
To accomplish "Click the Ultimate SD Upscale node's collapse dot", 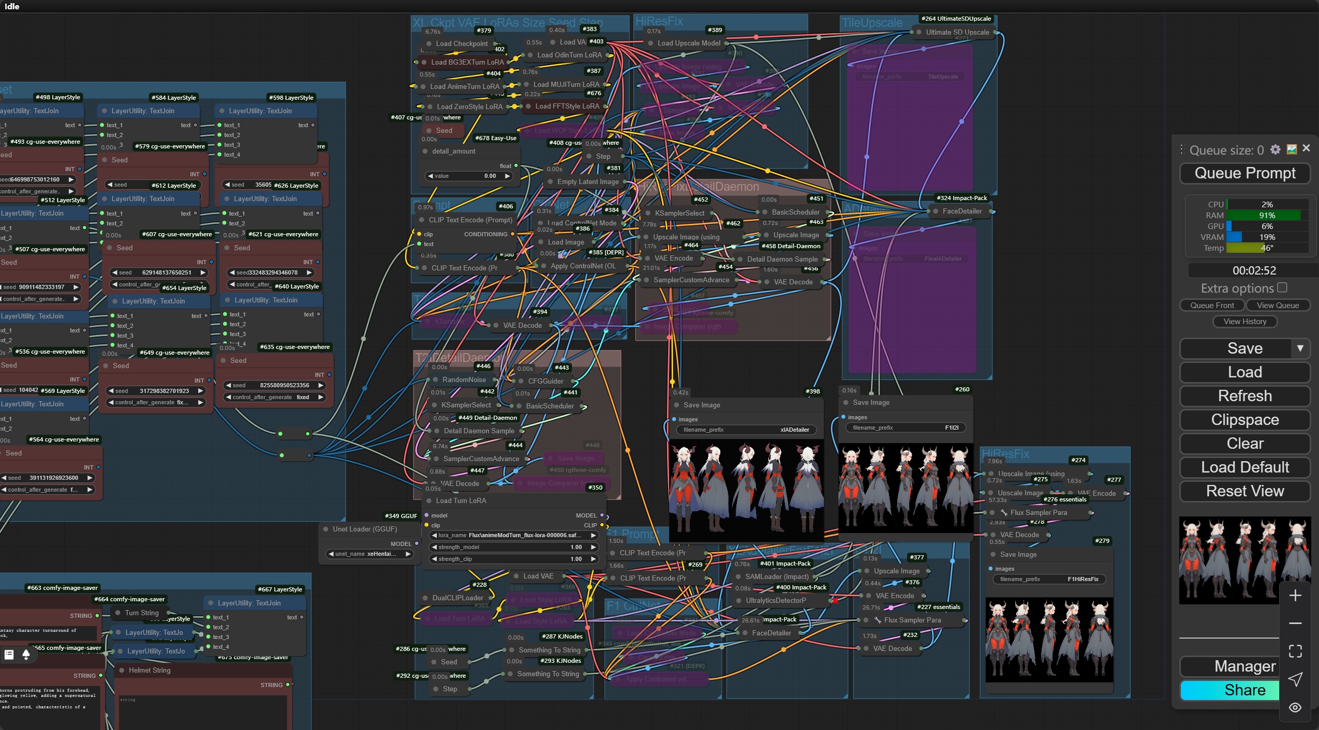I will point(918,32).
